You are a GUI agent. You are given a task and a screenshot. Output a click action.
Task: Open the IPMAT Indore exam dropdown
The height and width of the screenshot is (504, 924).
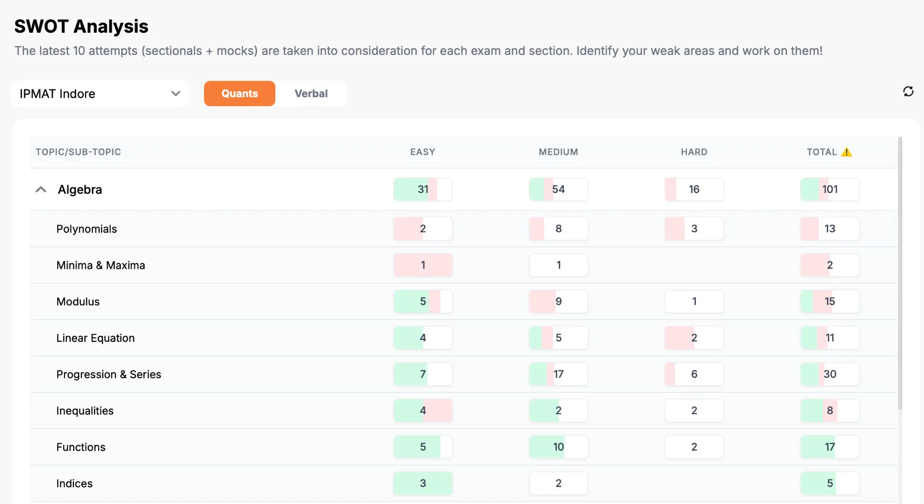pos(100,93)
